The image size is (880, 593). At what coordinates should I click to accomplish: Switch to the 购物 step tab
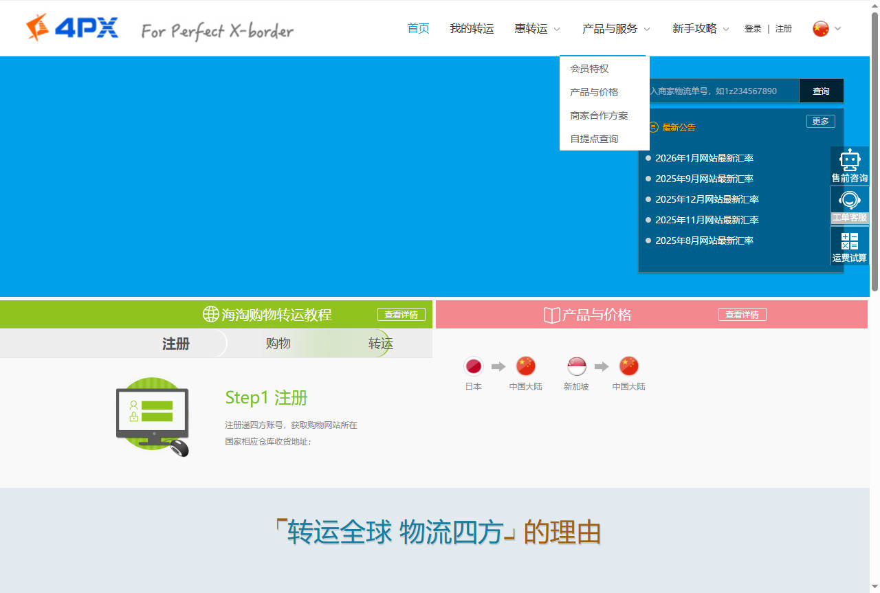pos(278,344)
